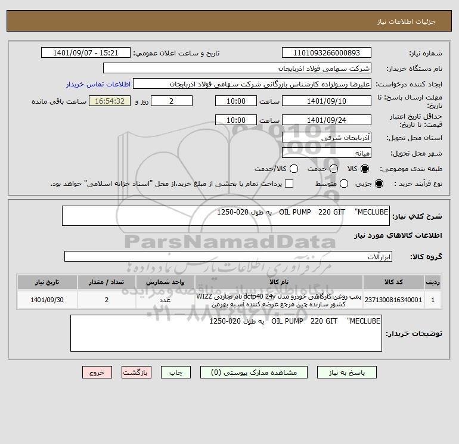Click the response deadline date 1401/09/10
This screenshot has width=459, height=444.
327,101
